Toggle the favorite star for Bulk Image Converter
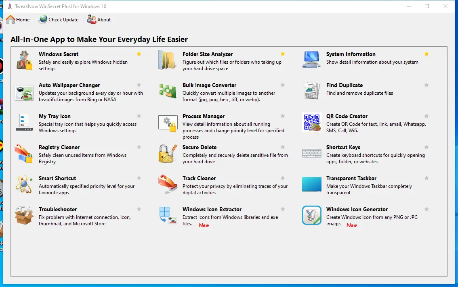This screenshot has height=287, width=458. click(x=283, y=85)
